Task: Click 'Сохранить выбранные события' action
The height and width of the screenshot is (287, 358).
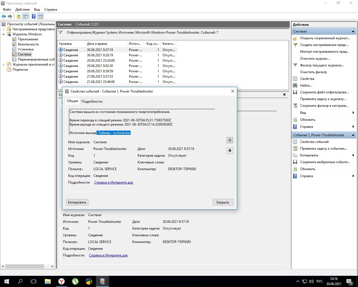Action: (325, 162)
